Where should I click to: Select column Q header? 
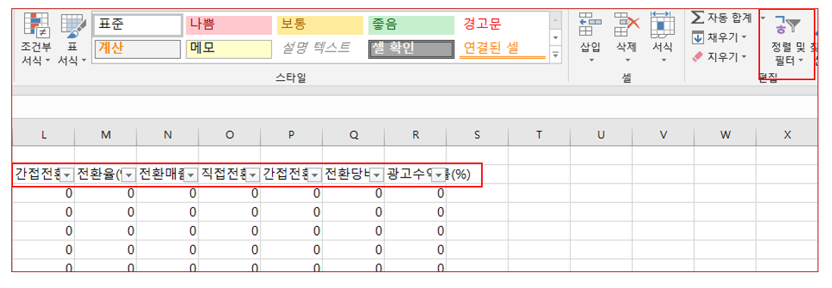(x=353, y=135)
